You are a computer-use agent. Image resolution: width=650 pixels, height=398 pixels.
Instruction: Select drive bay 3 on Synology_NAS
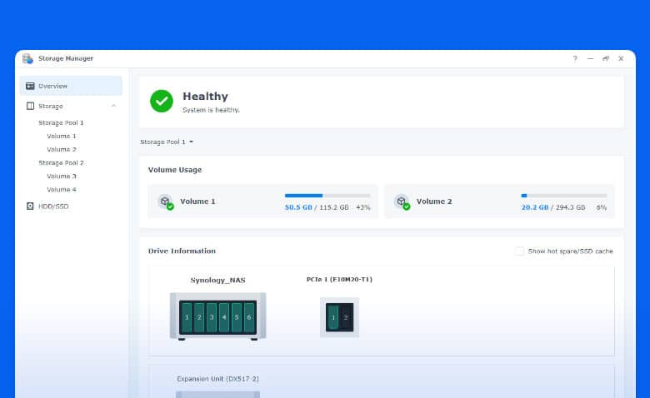(212, 317)
